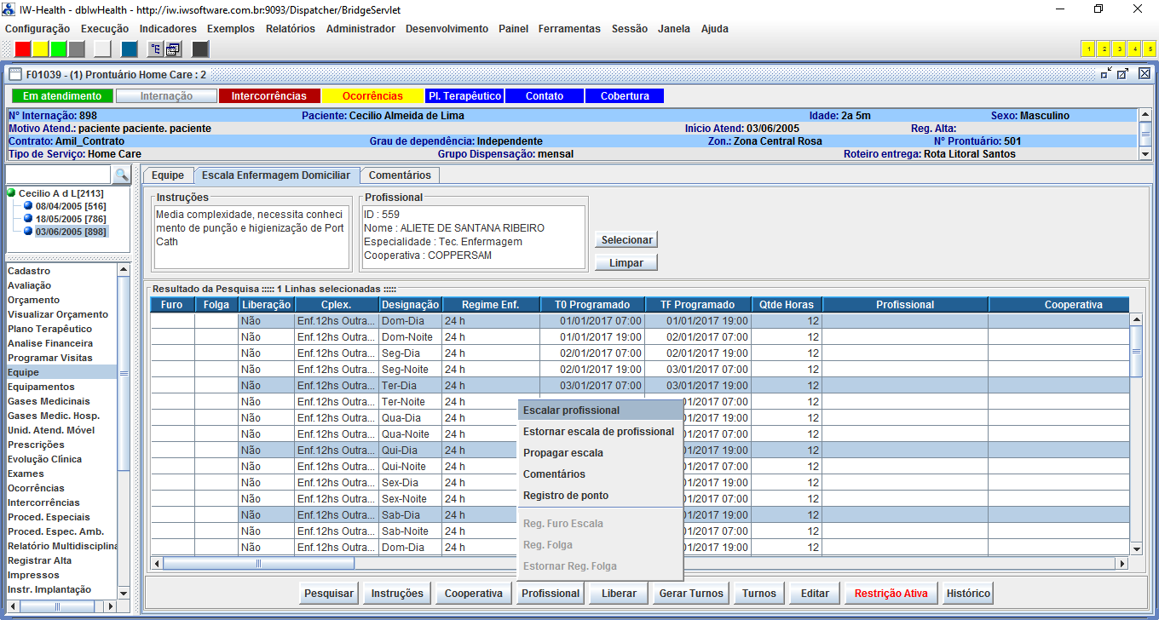Click the red toolbar color square
The height and width of the screenshot is (620, 1159).
[x=23, y=49]
